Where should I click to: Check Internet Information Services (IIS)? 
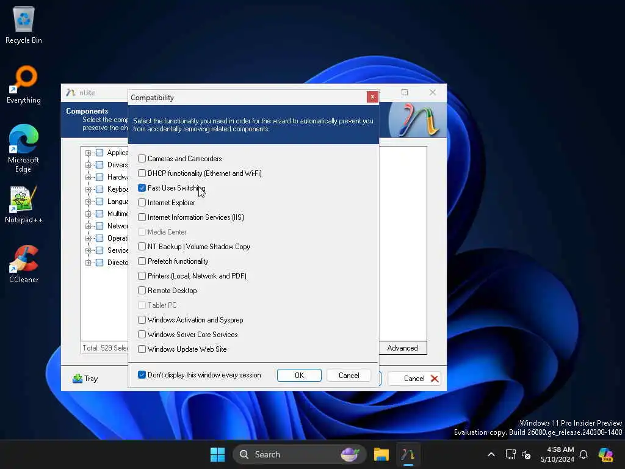tap(142, 217)
